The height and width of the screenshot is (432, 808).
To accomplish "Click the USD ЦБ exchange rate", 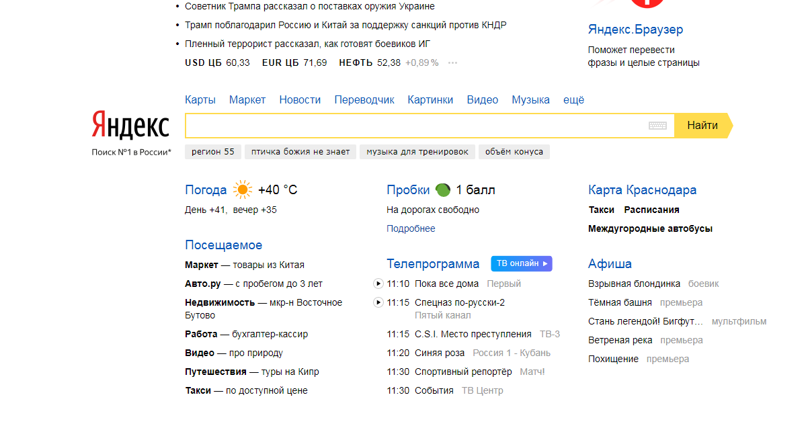I will [x=217, y=62].
